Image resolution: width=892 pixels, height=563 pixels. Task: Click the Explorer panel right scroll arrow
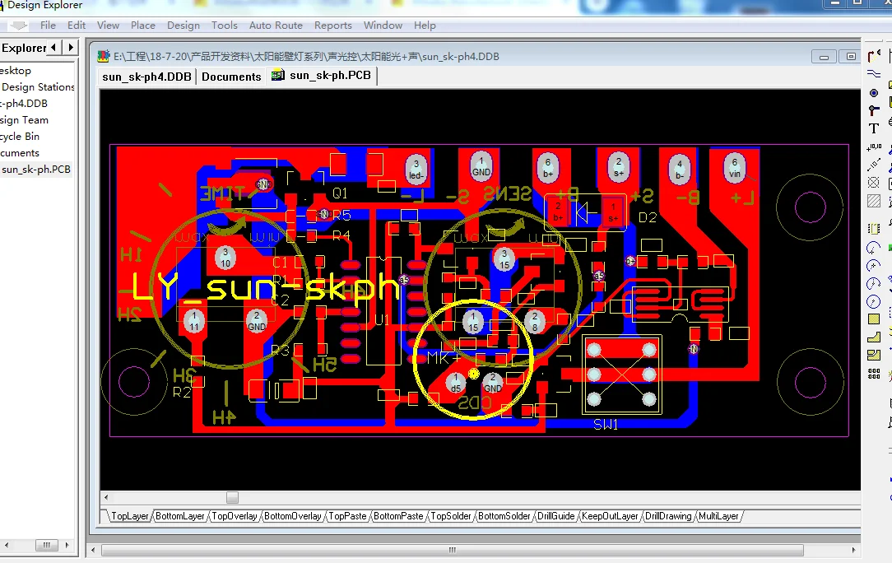(71, 48)
